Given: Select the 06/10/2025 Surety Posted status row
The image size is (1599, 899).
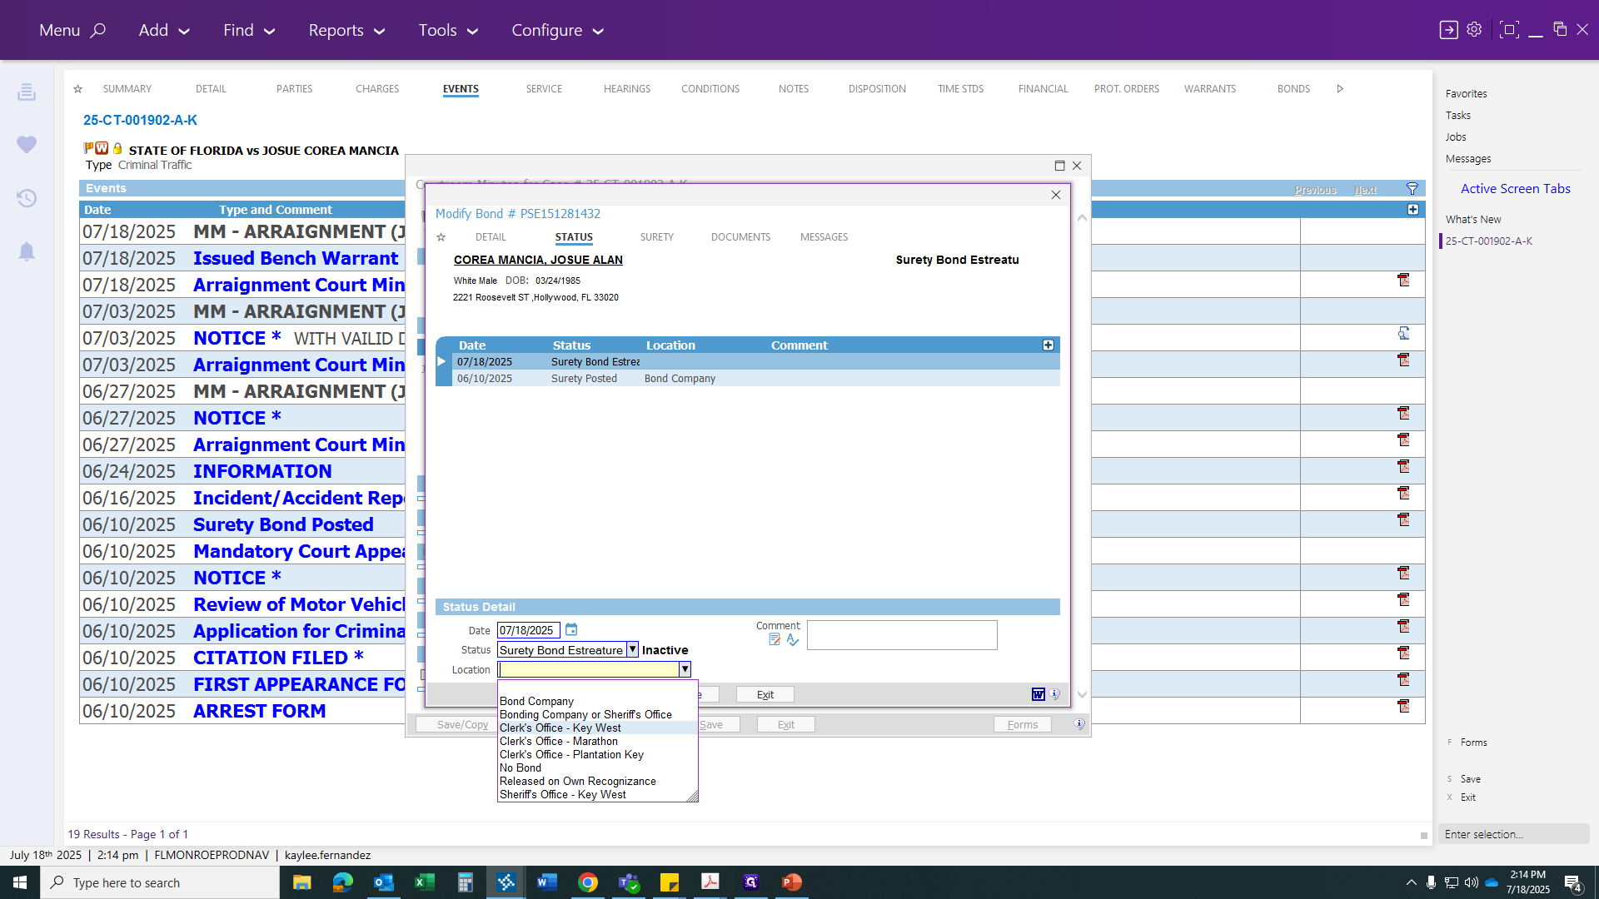Looking at the screenshot, I should coord(755,379).
